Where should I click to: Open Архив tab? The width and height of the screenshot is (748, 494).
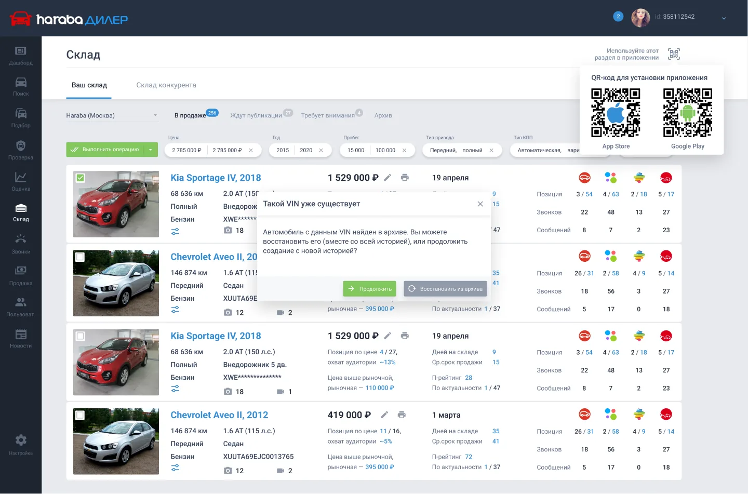pyautogui.click(x=383, y=115)
